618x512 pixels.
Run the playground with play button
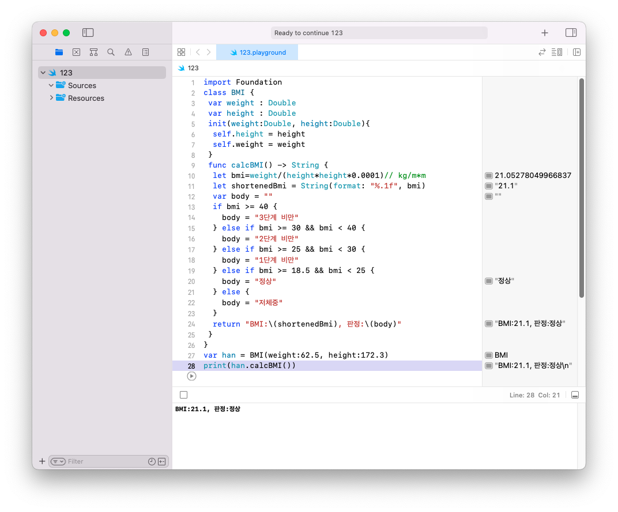click(191, 376)
